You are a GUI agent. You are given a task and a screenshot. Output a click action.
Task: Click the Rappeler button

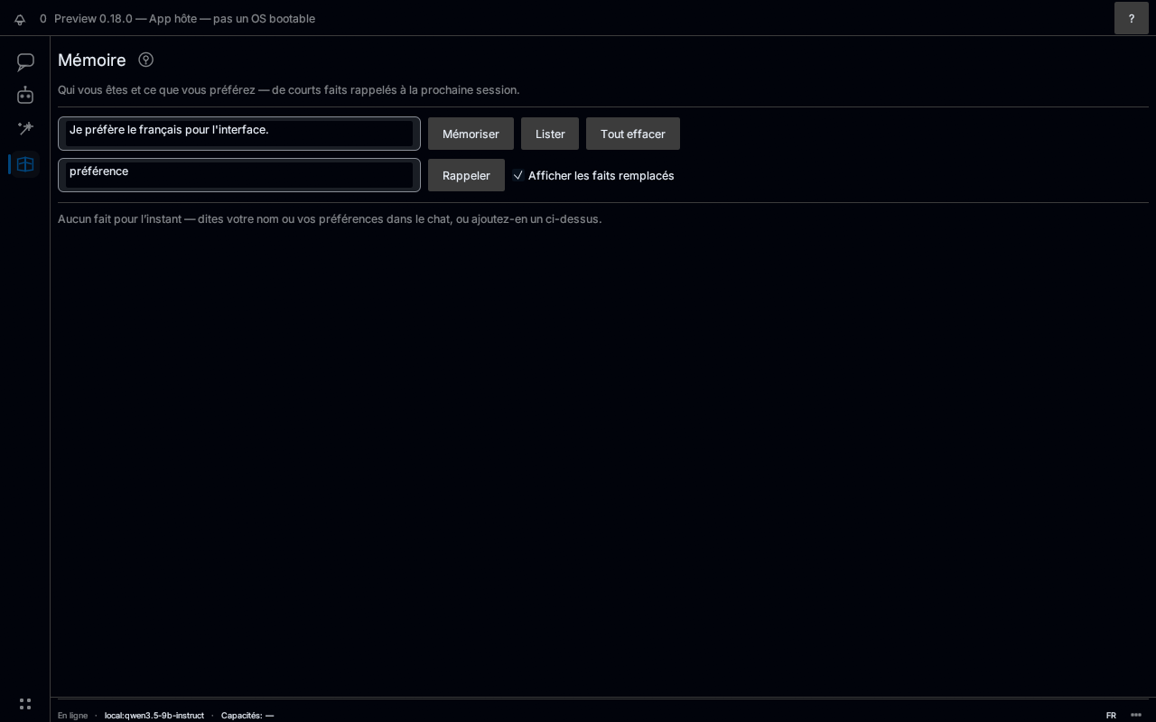(466, 175)
